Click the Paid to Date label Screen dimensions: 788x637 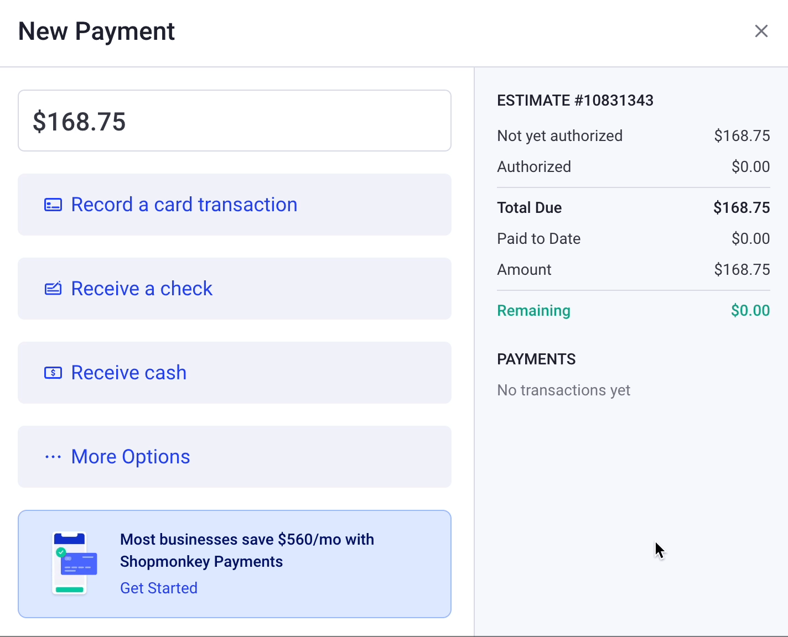pos(538,238)
